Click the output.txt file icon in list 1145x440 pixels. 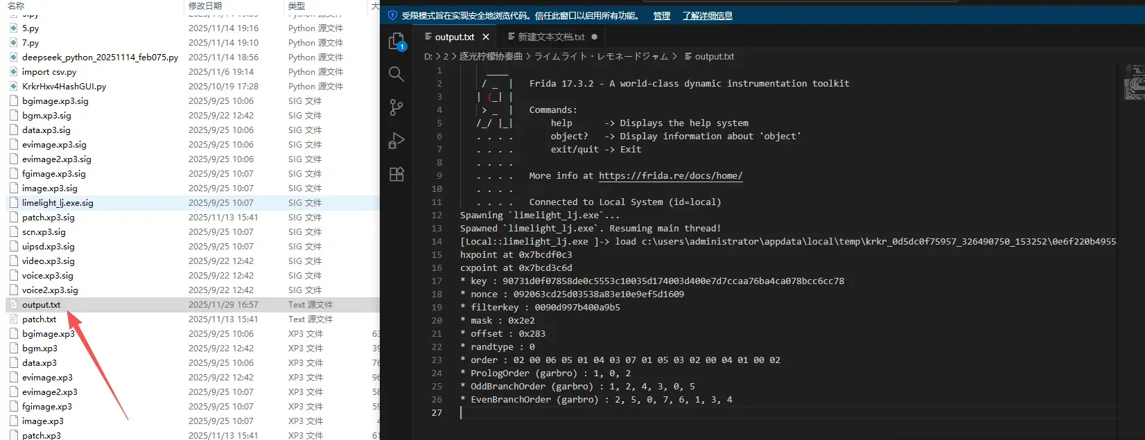pyautogui.click(x=13, y=305)
